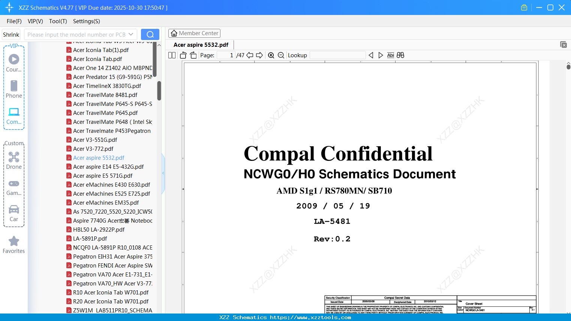
Task: Toggle the Abi match option
Action: (391, 55)
